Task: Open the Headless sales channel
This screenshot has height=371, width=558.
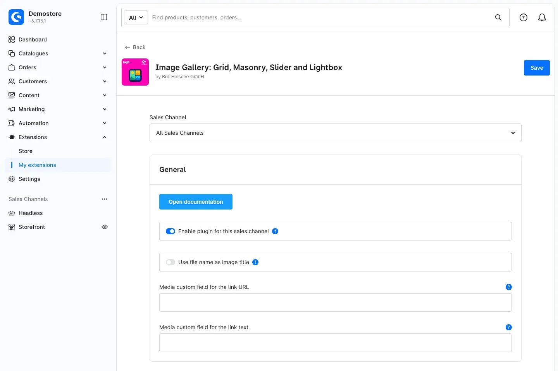Action: (31, 213)
